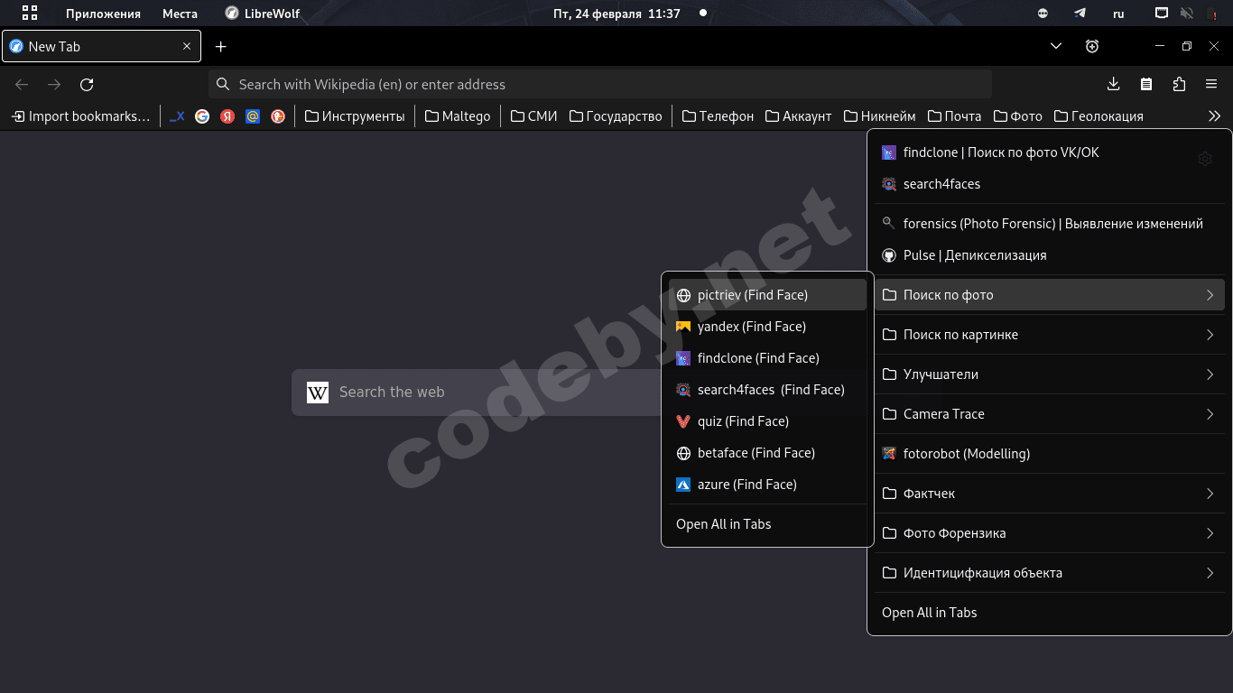Open the Downloads panel
This screenshot has width=1233, height=693.
(1113, 84)
